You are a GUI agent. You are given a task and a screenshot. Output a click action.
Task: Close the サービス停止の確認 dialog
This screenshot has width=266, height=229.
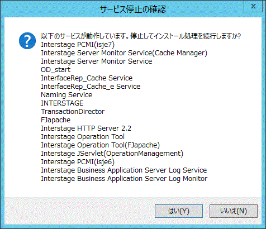pos(253,6)
